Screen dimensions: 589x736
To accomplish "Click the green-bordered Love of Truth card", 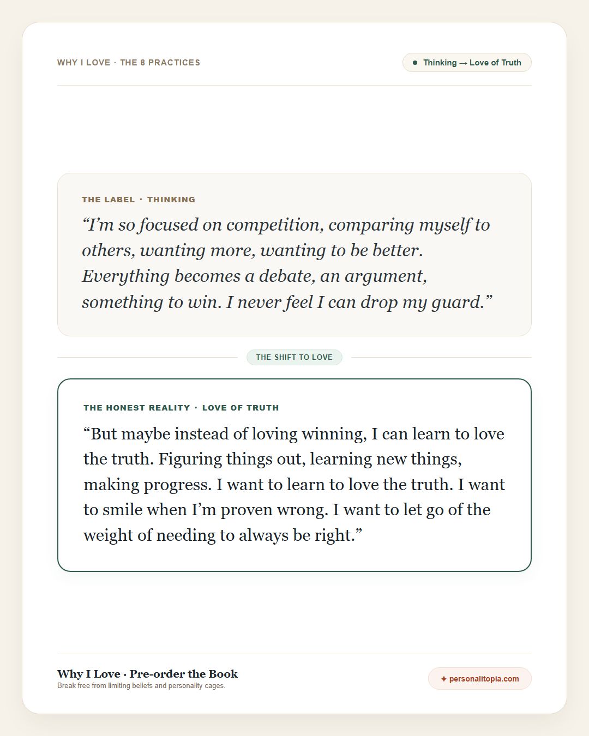I will point(294,475).
